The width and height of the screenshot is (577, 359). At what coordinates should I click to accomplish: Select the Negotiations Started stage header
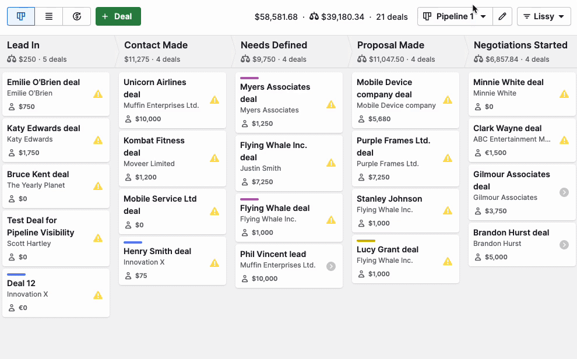520,45
